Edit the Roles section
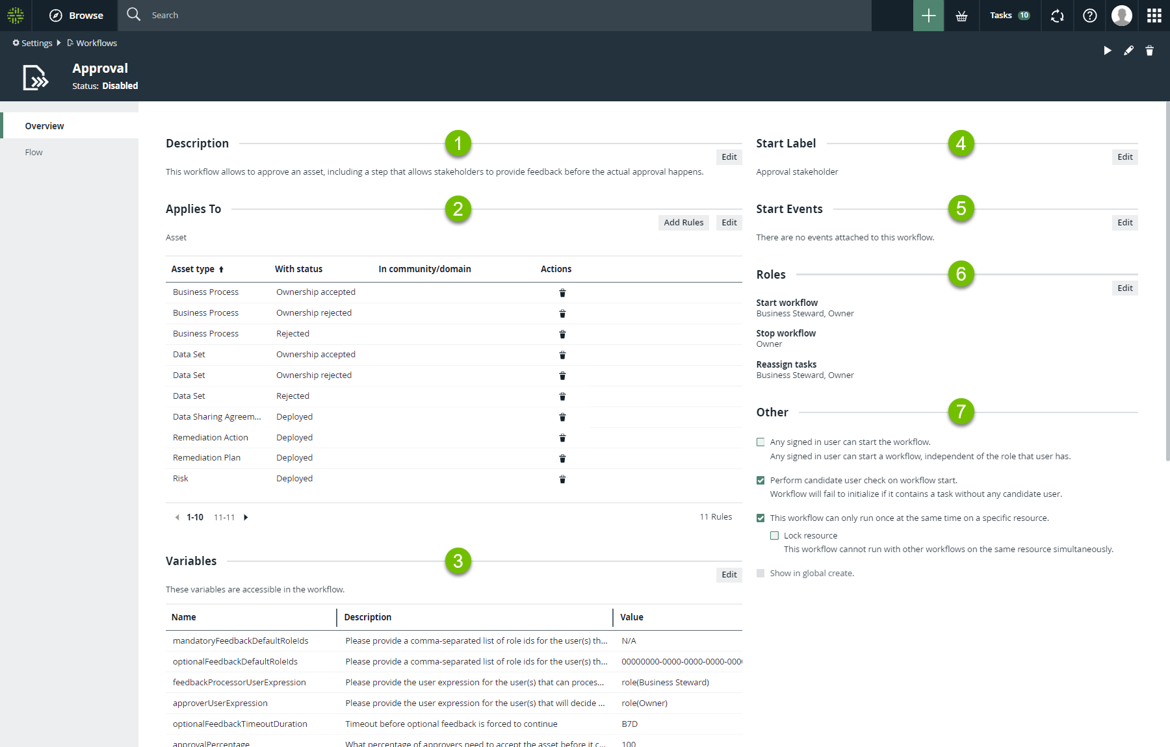The width and height of the screenshot is (1170, 747). [1124, 288]
